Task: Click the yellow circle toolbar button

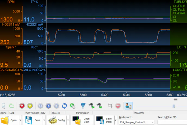Action: tap(30, 106)
